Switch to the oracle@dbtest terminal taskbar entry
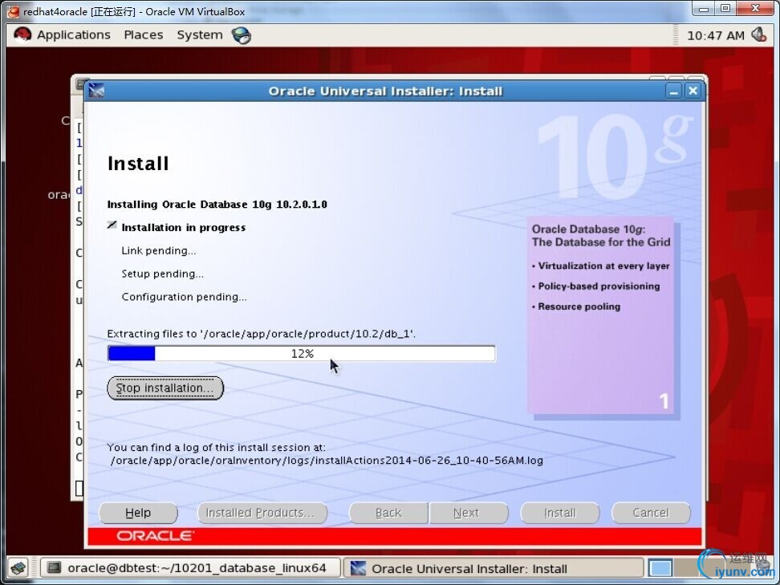This screenshot has height=585, width=780. coord(190,568)
